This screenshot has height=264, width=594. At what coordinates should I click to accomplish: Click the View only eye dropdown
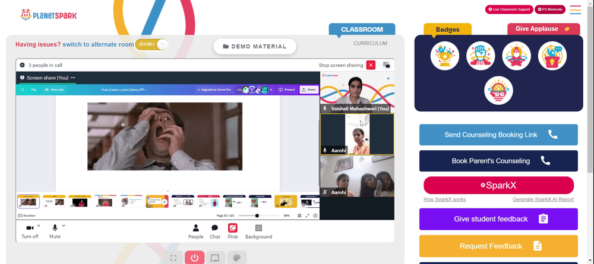pyautogui.click(x=54, y=89)
